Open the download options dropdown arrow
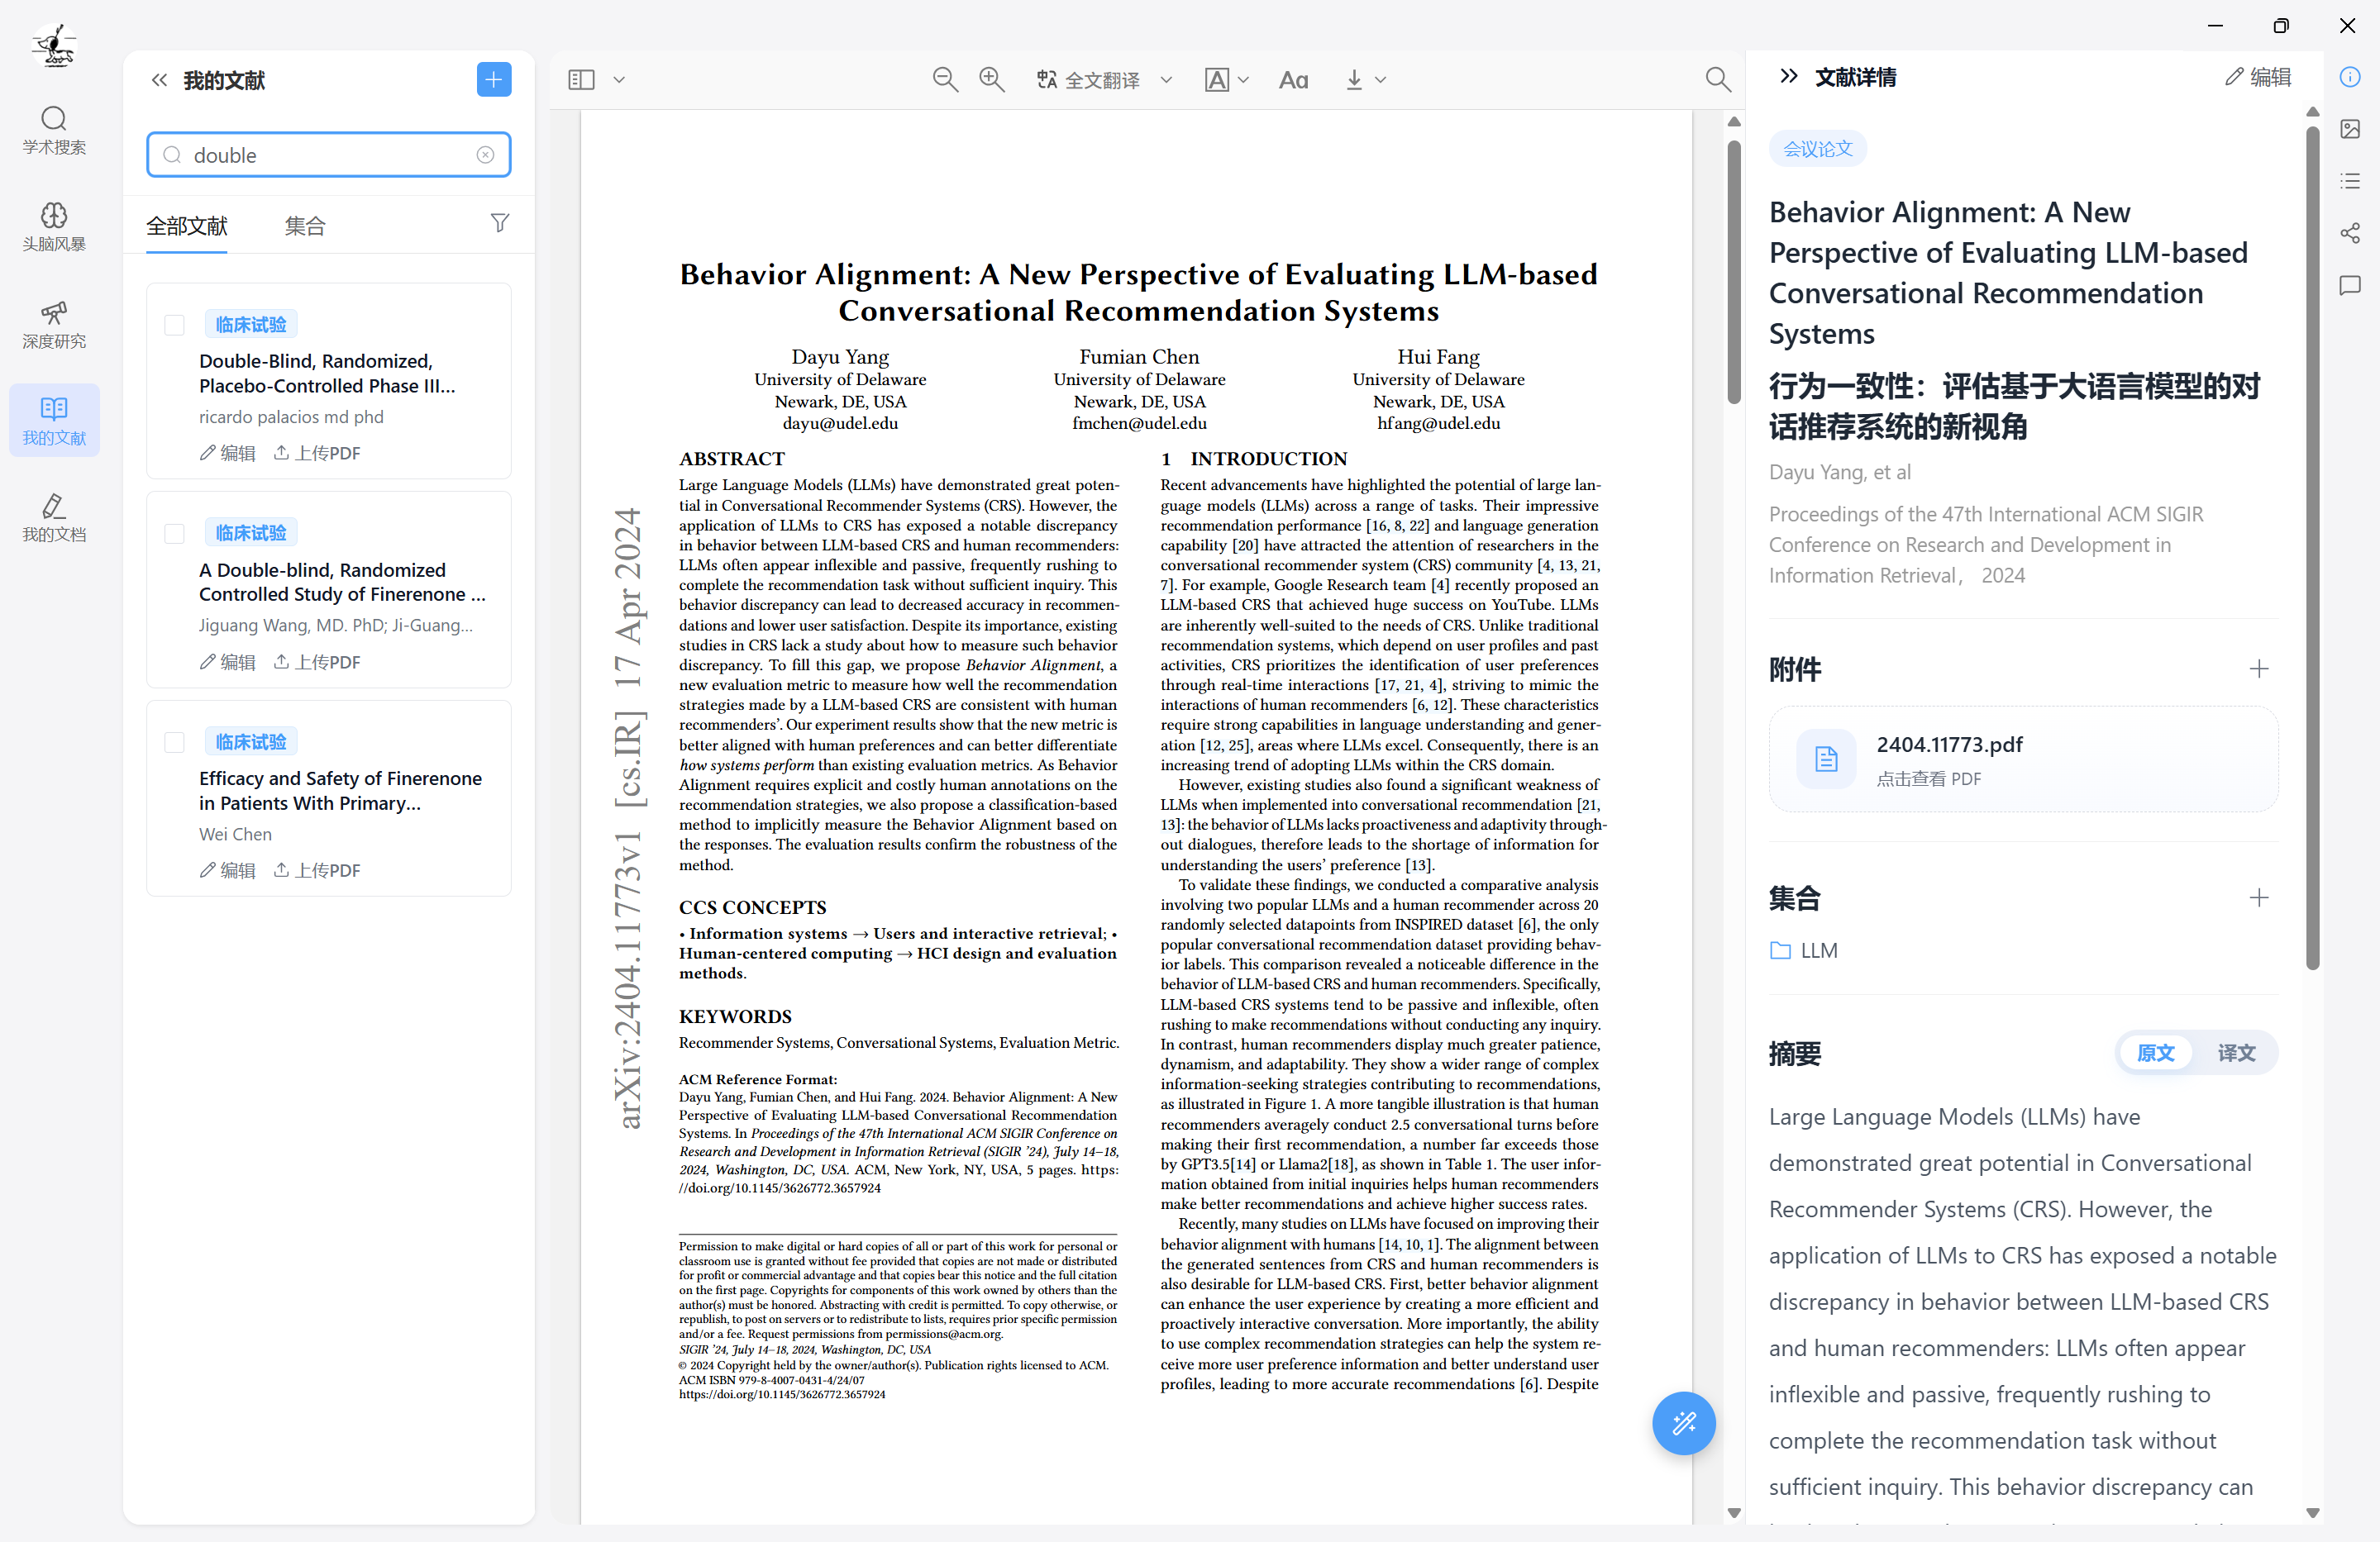Image resolution: width=2380 pixels, height=1542 pixels. 1381,80
